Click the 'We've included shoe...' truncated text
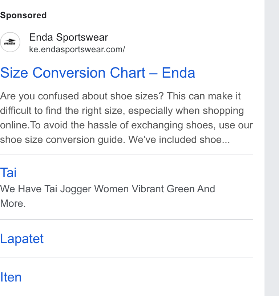Image resolution: width=279 pixels, height=296 pixels. coord(179,140)
